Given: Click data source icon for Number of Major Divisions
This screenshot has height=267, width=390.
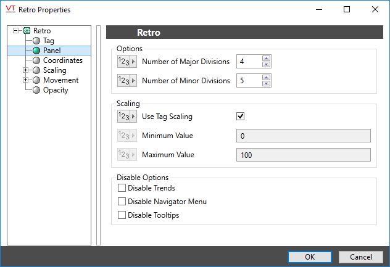Looking at the screenshot, I should (127, 62).
